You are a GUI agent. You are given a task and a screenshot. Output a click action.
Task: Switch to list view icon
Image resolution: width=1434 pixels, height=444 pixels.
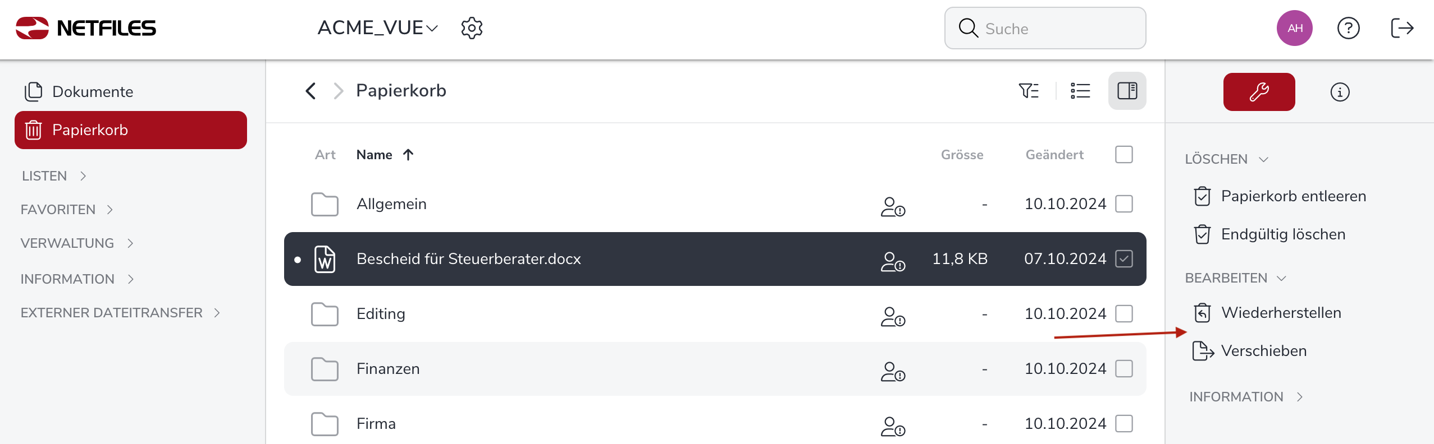1080,91
